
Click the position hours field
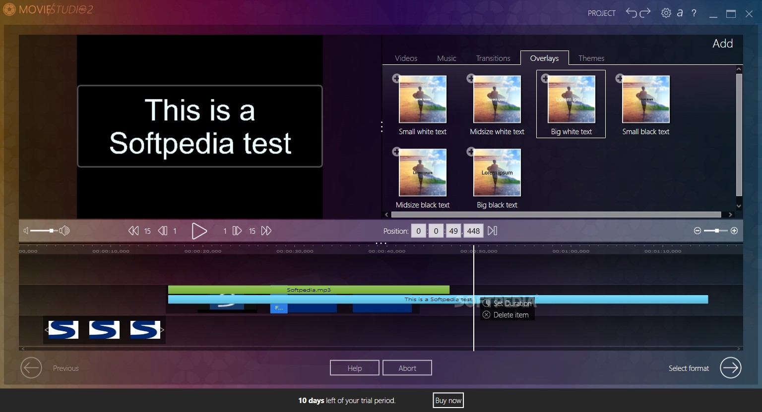pos(418,231)
